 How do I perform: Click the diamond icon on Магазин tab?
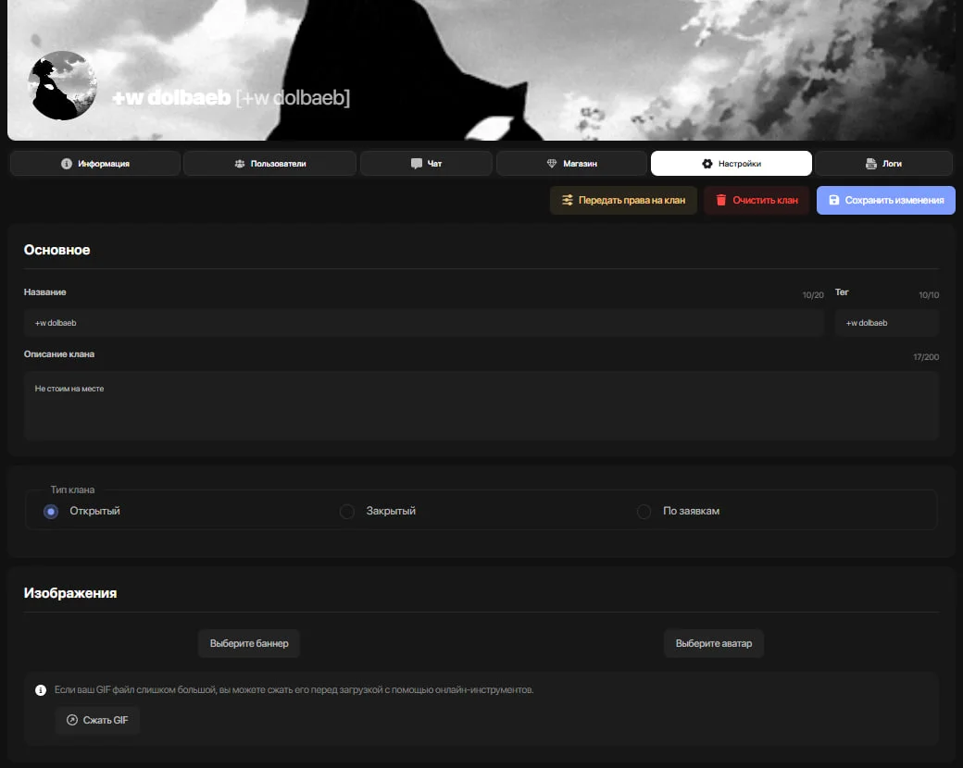pyautogui.click(x=552, y=163)
